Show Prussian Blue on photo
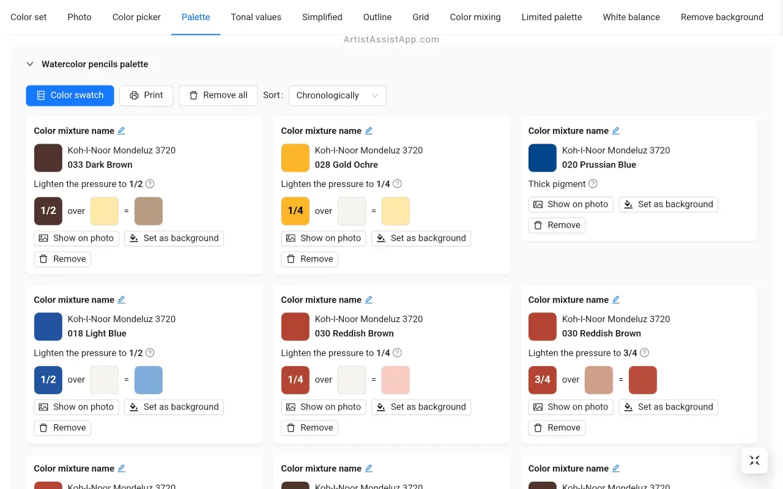This screenshot has width=783, height=489. (571, 204)
